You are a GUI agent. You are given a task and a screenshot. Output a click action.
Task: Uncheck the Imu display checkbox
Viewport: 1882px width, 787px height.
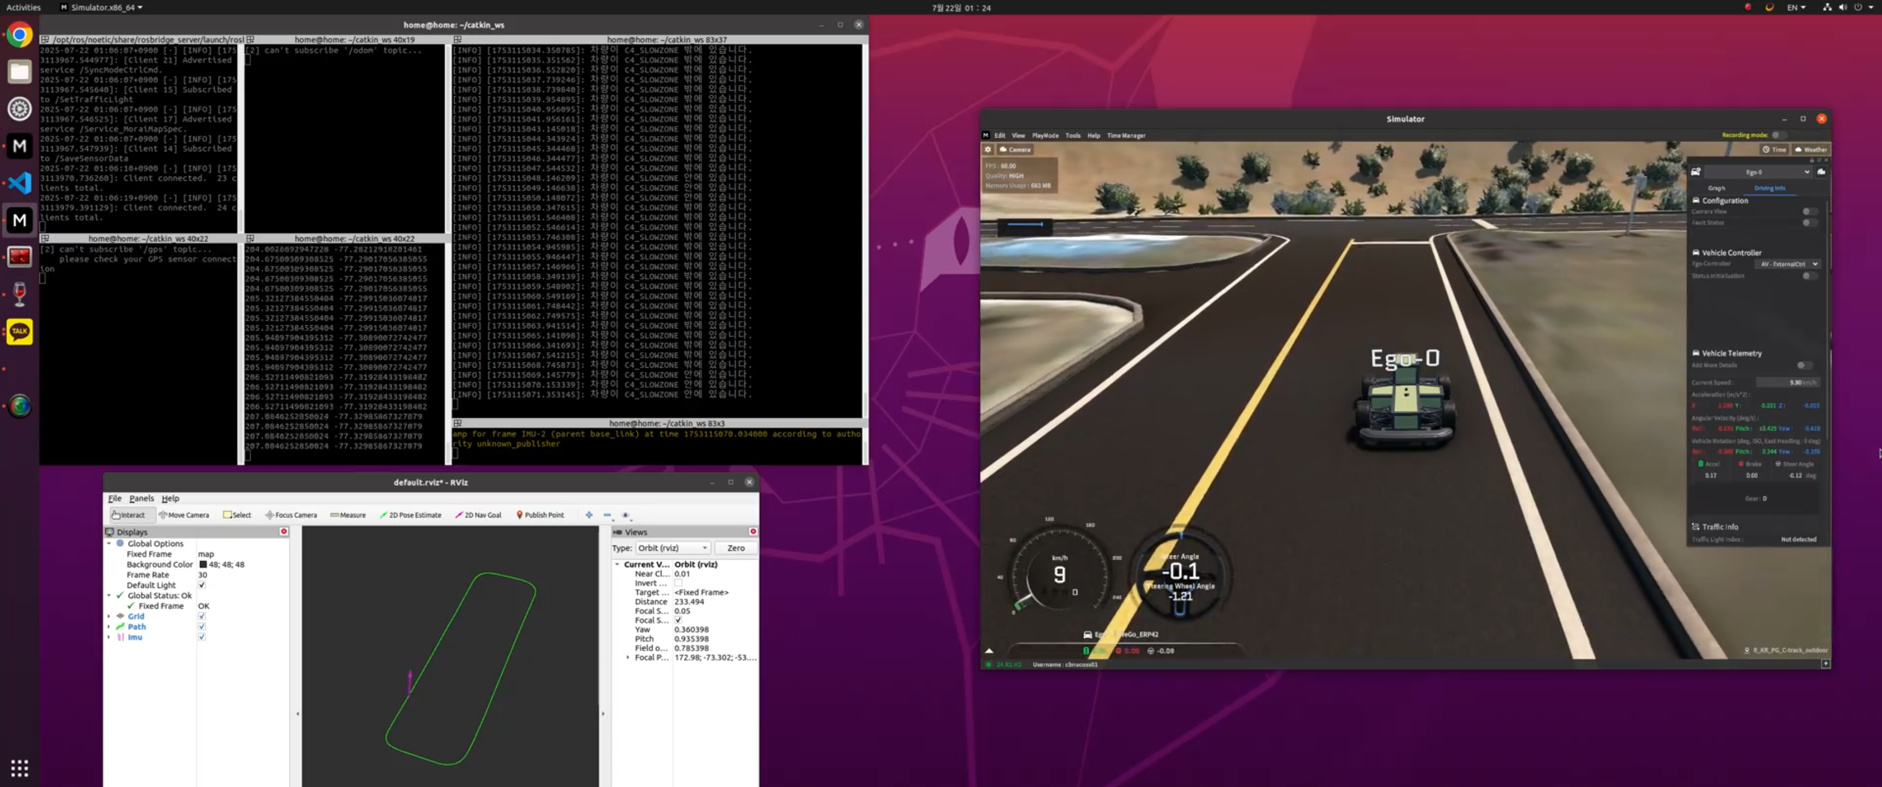coord(202,637)
